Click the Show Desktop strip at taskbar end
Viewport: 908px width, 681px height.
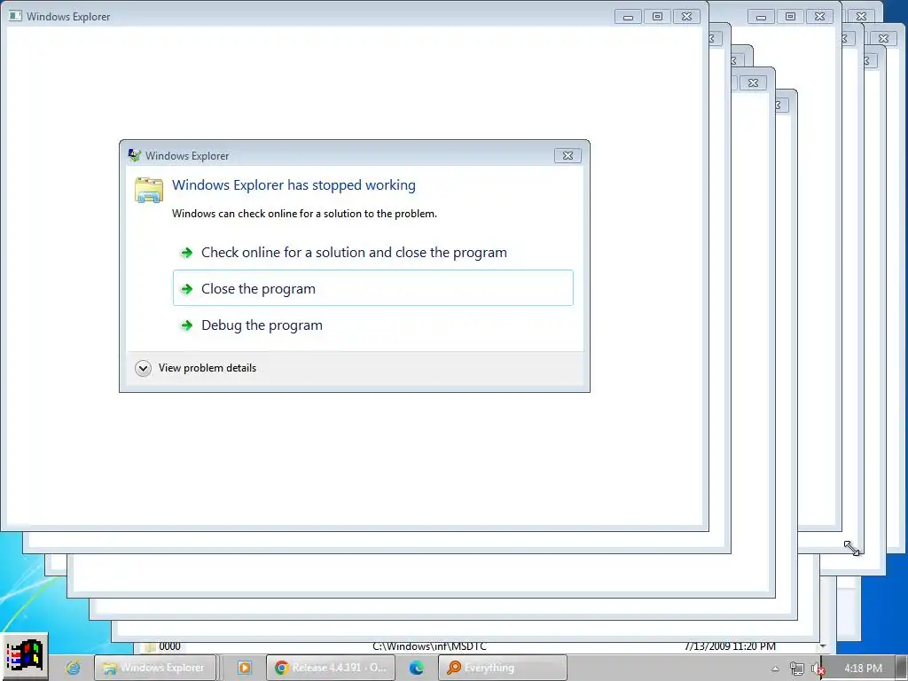point(902,669)
